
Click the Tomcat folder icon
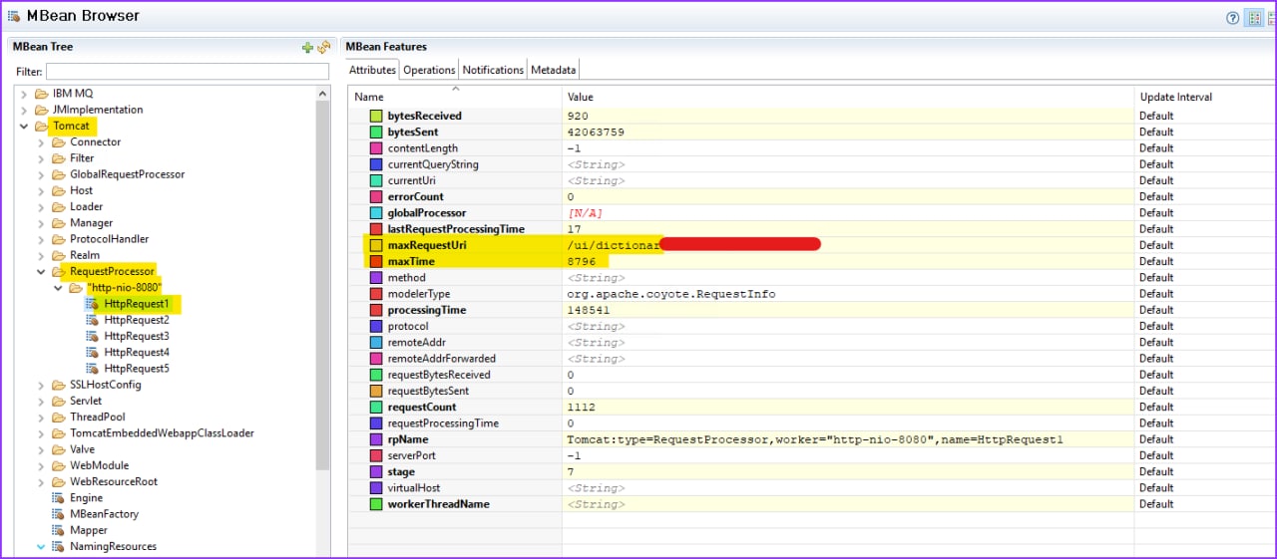click(x=41, y=127)
